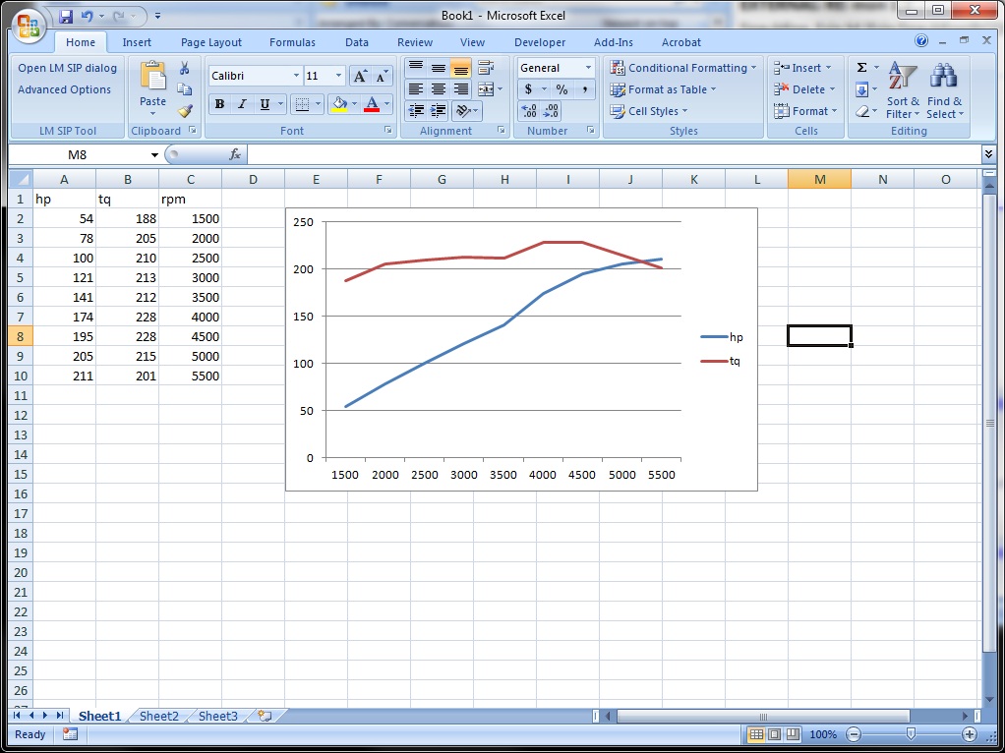This screenshot has width=1005, height=753.
Task: Click the zoom slider handle in status bar
Action: pyautogui.click(x=911, y=734)
